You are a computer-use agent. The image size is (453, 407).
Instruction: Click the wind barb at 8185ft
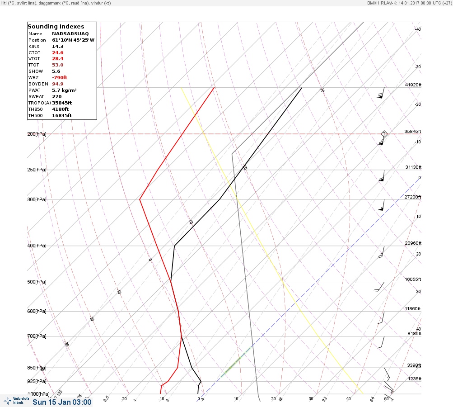tap(381, 342)
